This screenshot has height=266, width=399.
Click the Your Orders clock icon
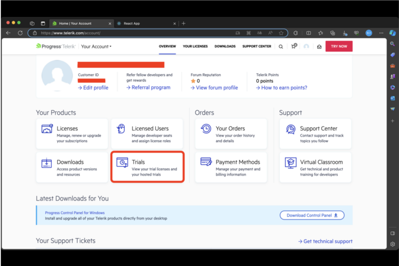[206, 129]
